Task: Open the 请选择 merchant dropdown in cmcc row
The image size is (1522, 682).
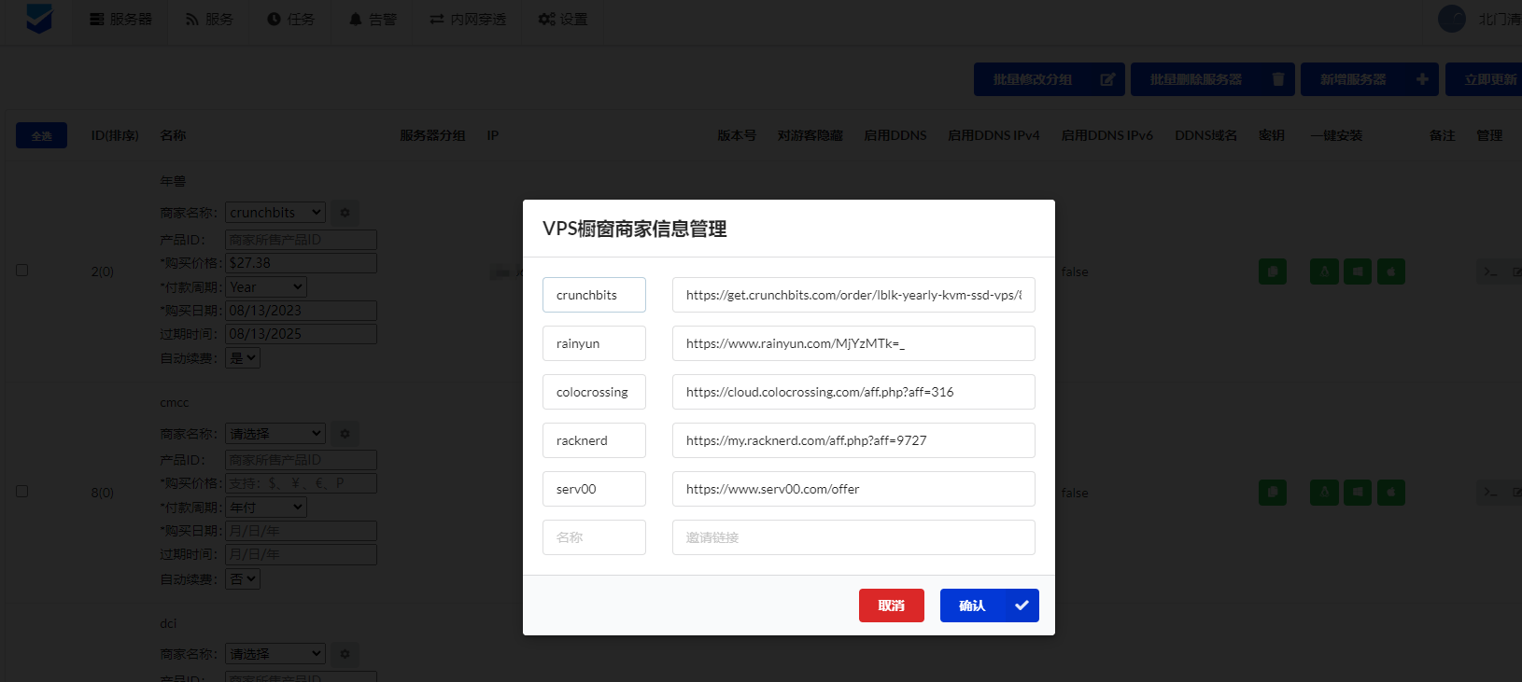Action: tap(275, 434)
